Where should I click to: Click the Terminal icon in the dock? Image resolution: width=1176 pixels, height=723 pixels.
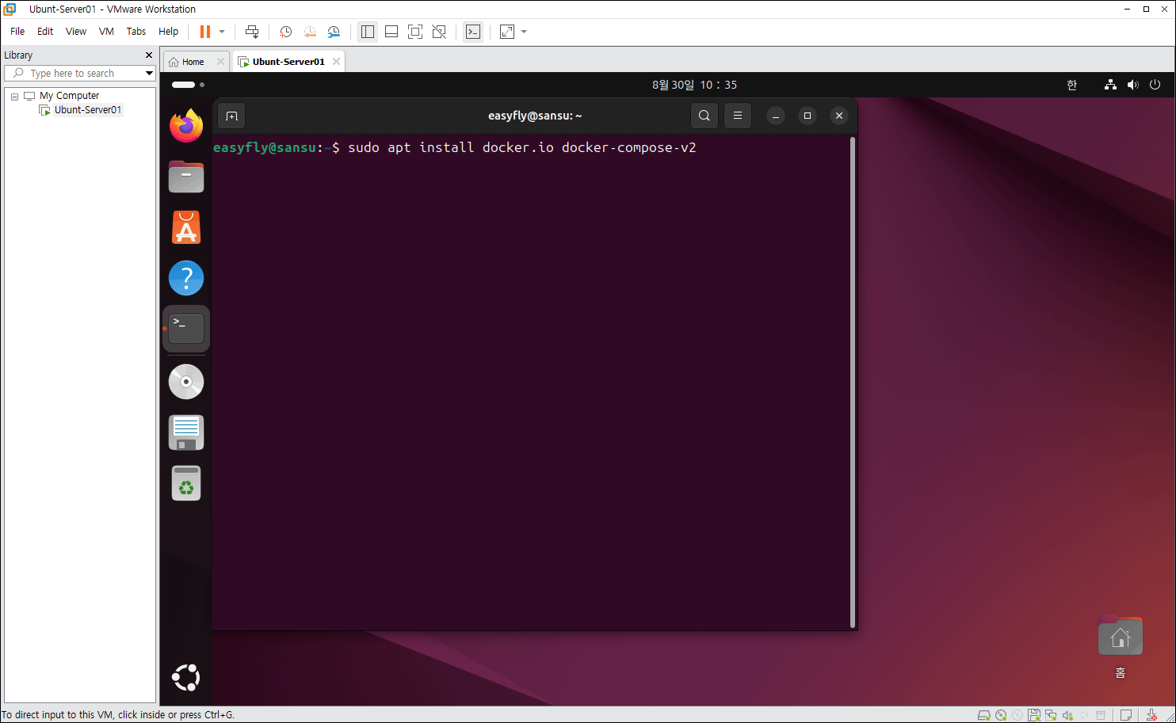click(x=186, y=329)
